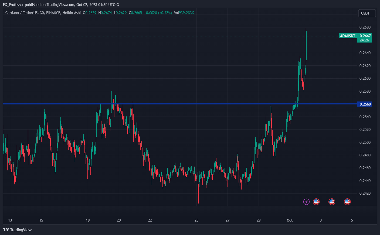Click the date label 15 on time axis
This screenshot has width=380, height=235.
41,220
